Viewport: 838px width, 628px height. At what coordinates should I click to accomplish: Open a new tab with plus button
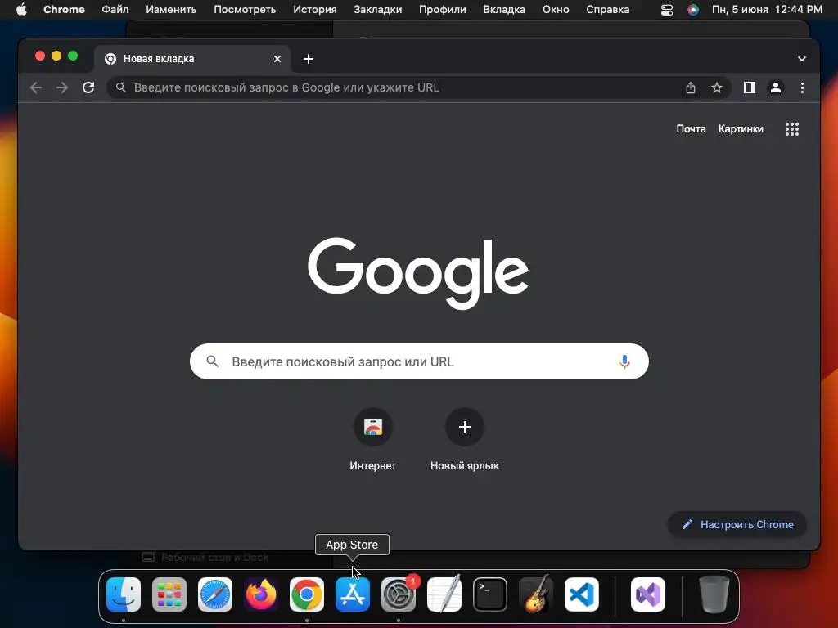tap(309, 59)
